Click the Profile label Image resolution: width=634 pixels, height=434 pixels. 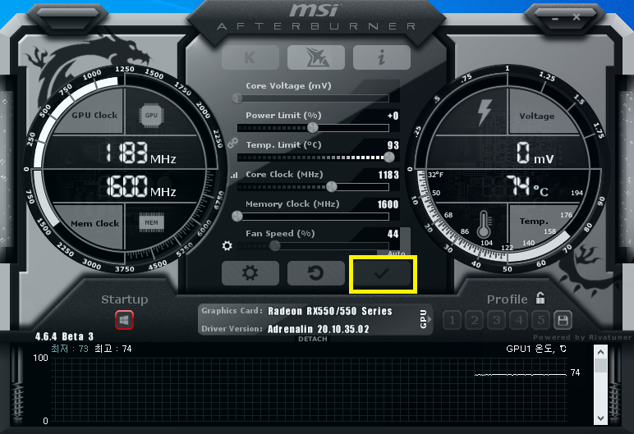[507, 299]
